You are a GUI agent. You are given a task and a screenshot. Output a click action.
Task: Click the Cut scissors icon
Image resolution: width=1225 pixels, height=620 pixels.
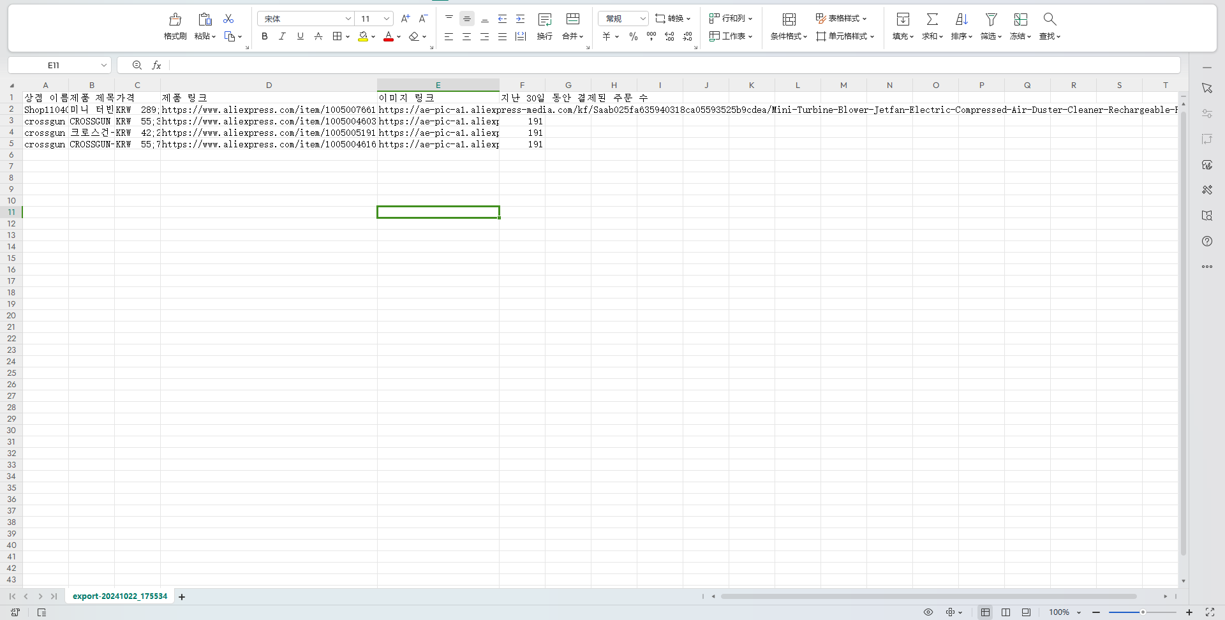pyautogui.click(x=228, y=19)
